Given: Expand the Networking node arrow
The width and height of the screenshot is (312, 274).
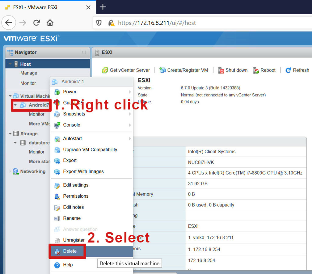Looking at the screenshot, I should tap(10, 171).
